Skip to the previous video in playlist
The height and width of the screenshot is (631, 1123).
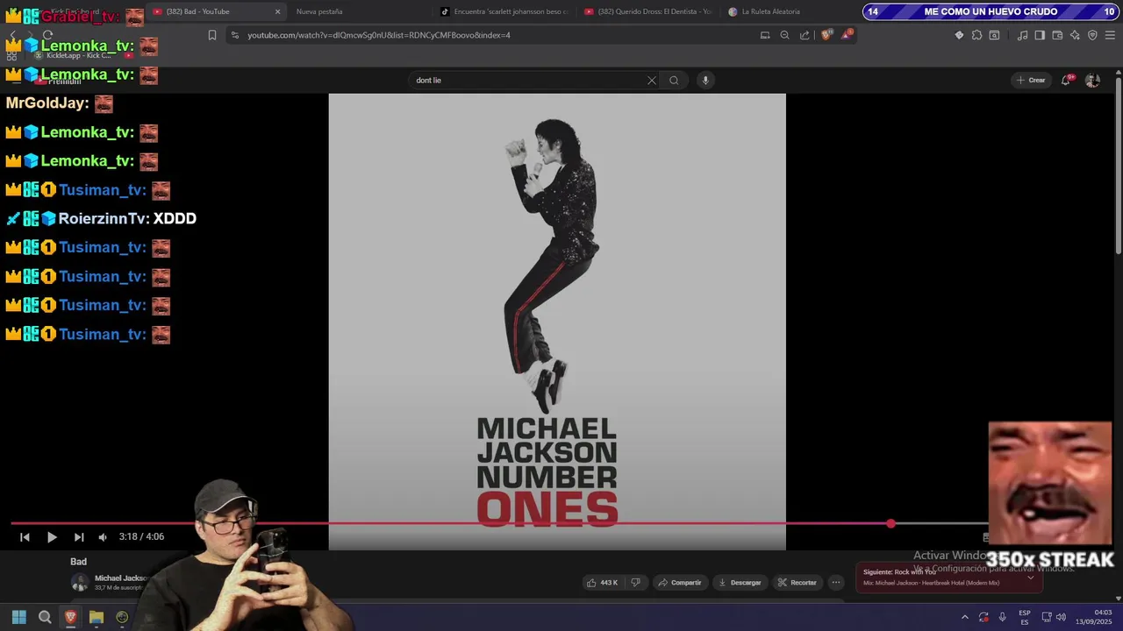(x=25, y=537)
